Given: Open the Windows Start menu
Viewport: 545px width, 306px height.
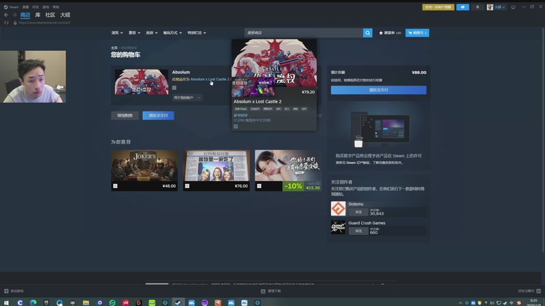Looking at the screenshot, I should 6,303.
